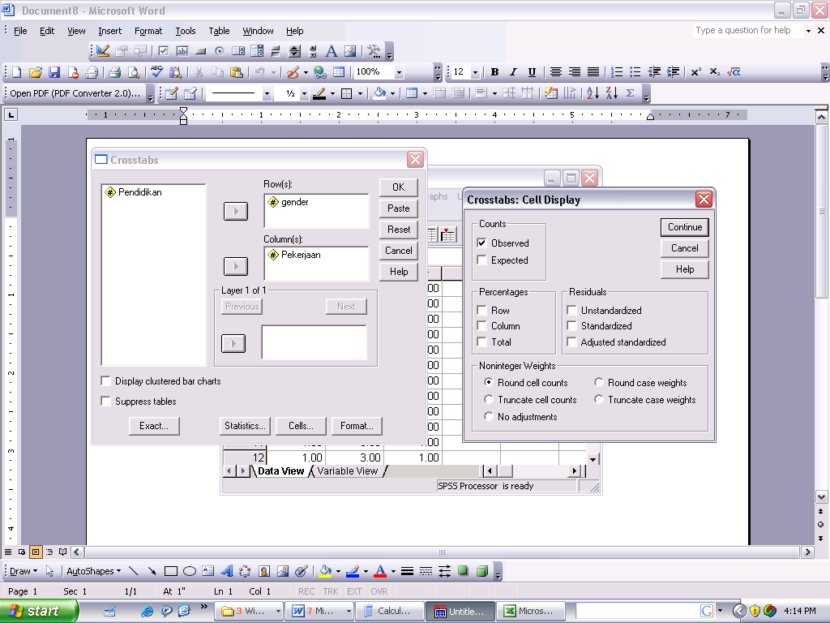
Task: Click the Open folder icon
Action: (x=36, y=72)
